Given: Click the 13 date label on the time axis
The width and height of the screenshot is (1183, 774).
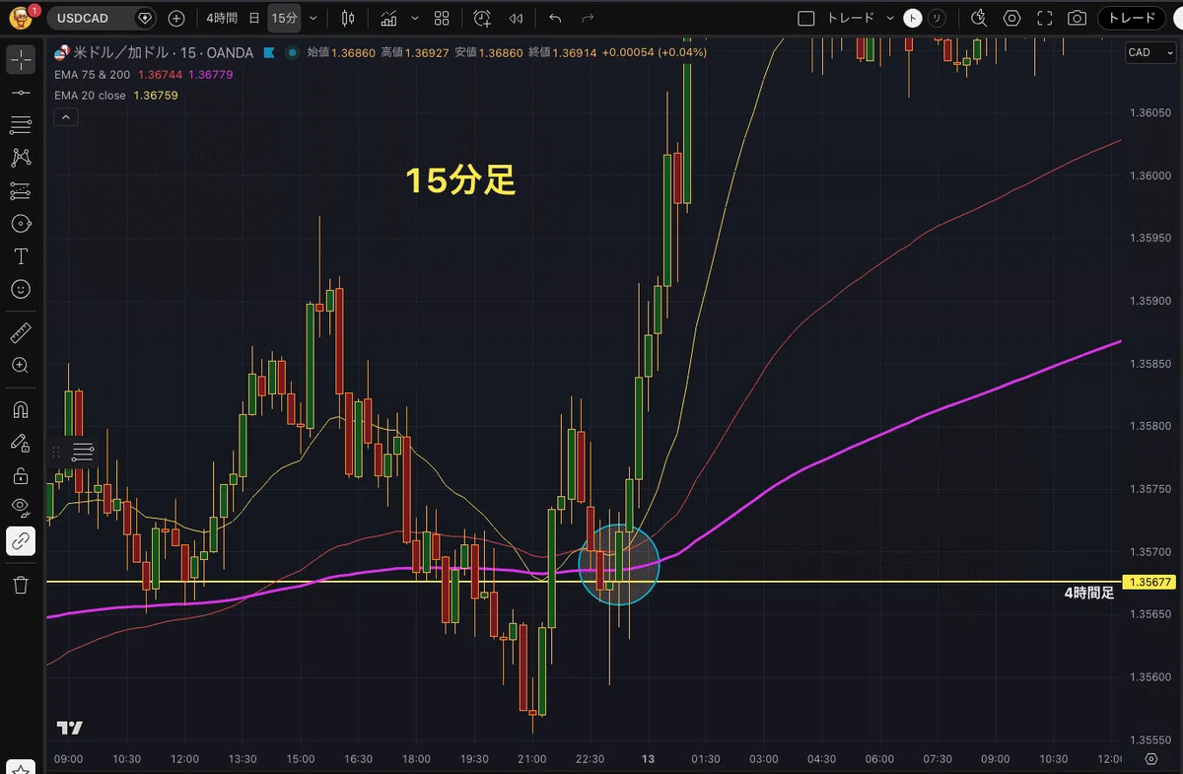Looking at the screenshot, I should (648, 759).
